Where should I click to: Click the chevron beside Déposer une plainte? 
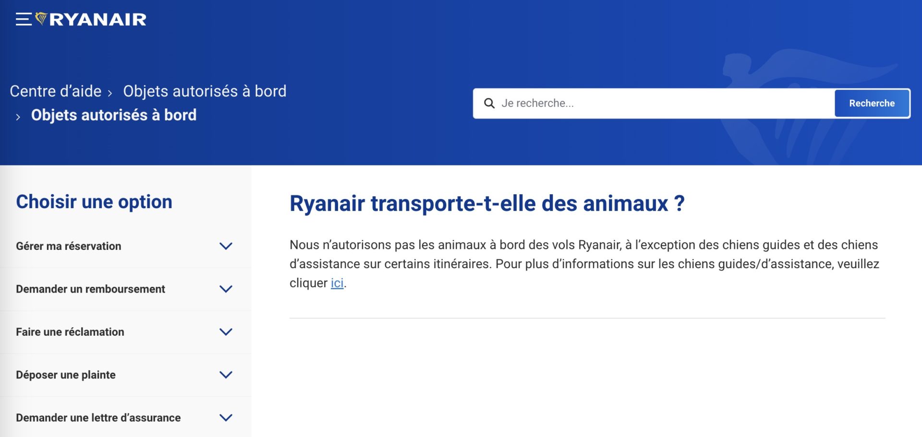click(x=225, y=375)
